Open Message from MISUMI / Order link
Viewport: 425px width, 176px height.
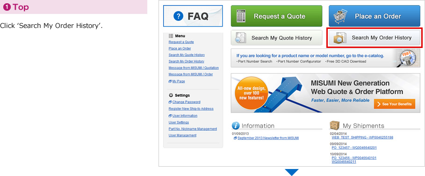pos(191,74)
